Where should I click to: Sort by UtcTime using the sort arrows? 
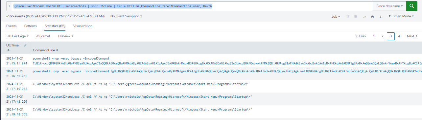point(8,50)
